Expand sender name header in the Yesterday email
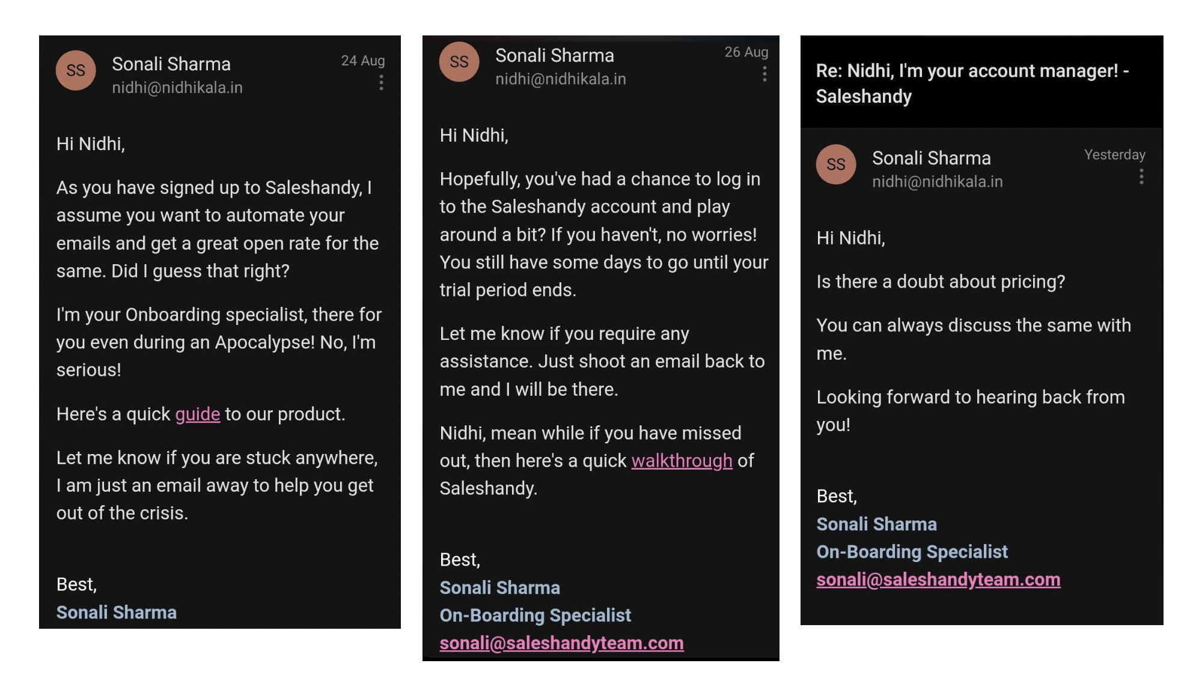This screenshot has width=1202, height=696. [931, 158]
